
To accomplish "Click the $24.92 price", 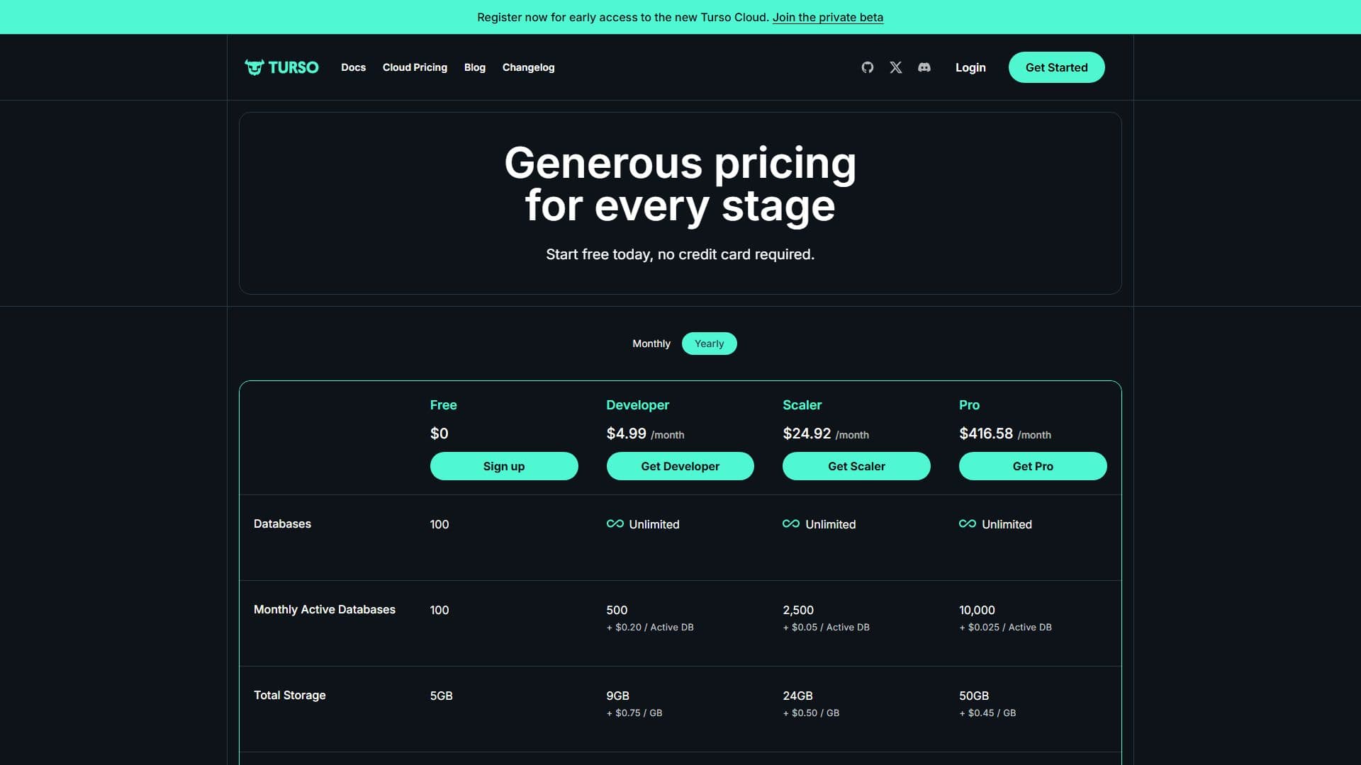I will [x=807, y=433].
